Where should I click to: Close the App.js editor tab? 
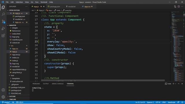click(44, 6)
